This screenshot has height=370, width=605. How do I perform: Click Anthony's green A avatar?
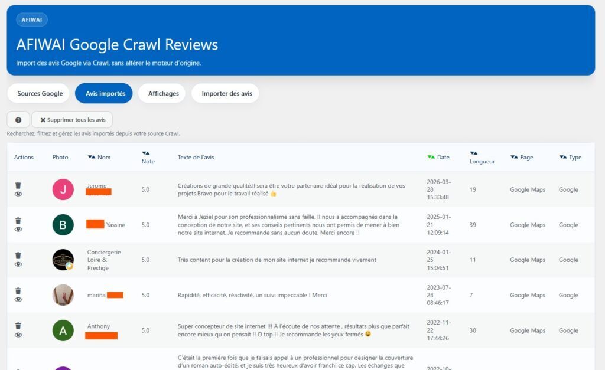[x=63, y=330]
